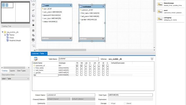Open the Default Collation dropdown
The height and width of the screenshot is (105, 186).
tap(83, 99)
